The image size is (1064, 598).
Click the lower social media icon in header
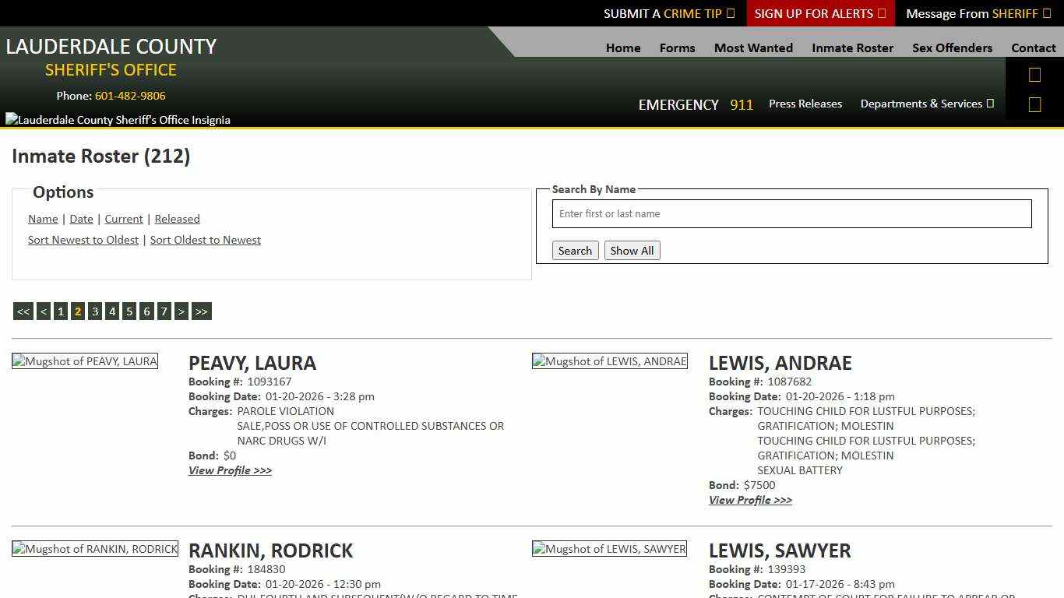[1034, 104]
